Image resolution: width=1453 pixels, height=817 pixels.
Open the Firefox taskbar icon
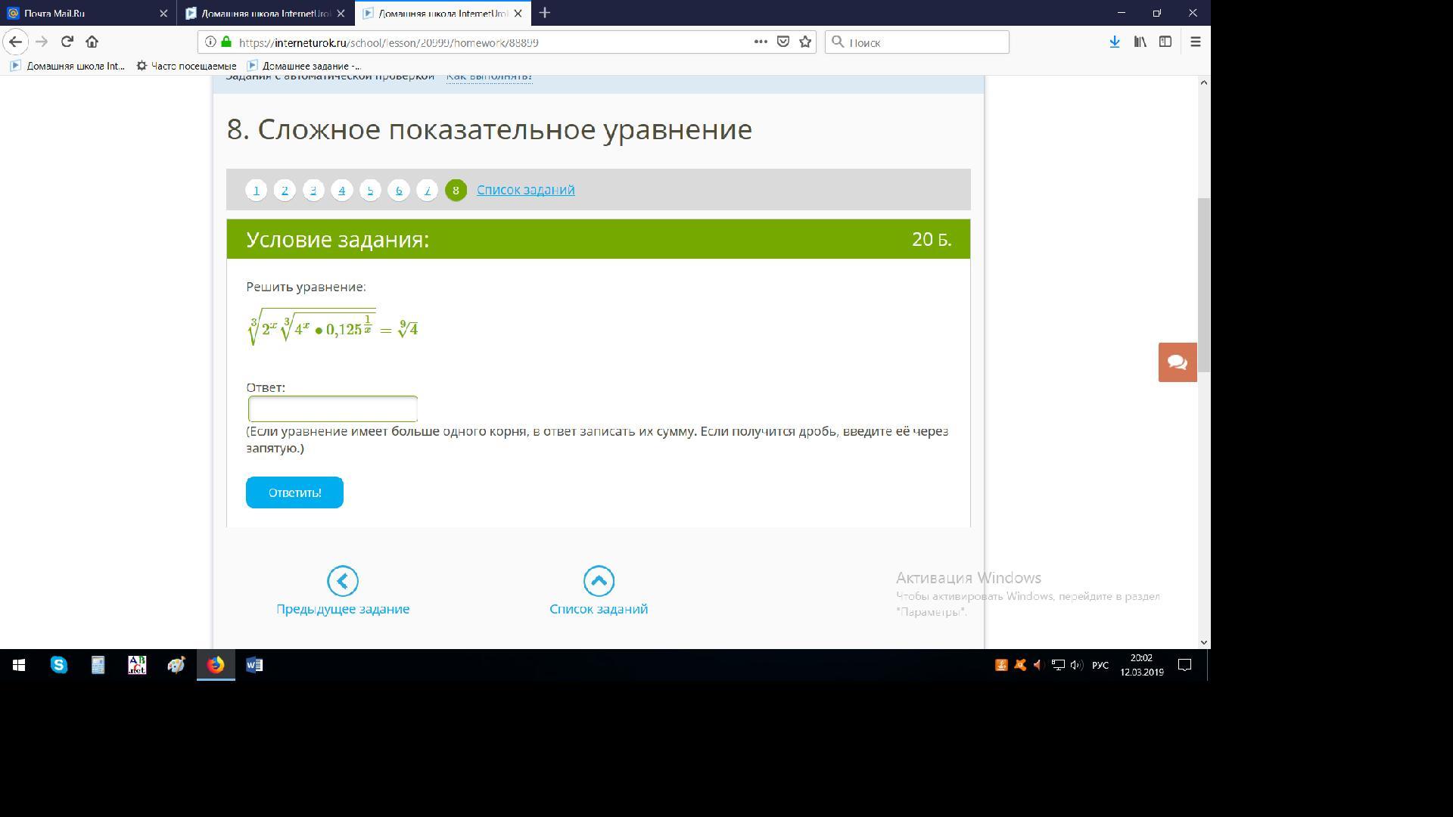(216, 665)
